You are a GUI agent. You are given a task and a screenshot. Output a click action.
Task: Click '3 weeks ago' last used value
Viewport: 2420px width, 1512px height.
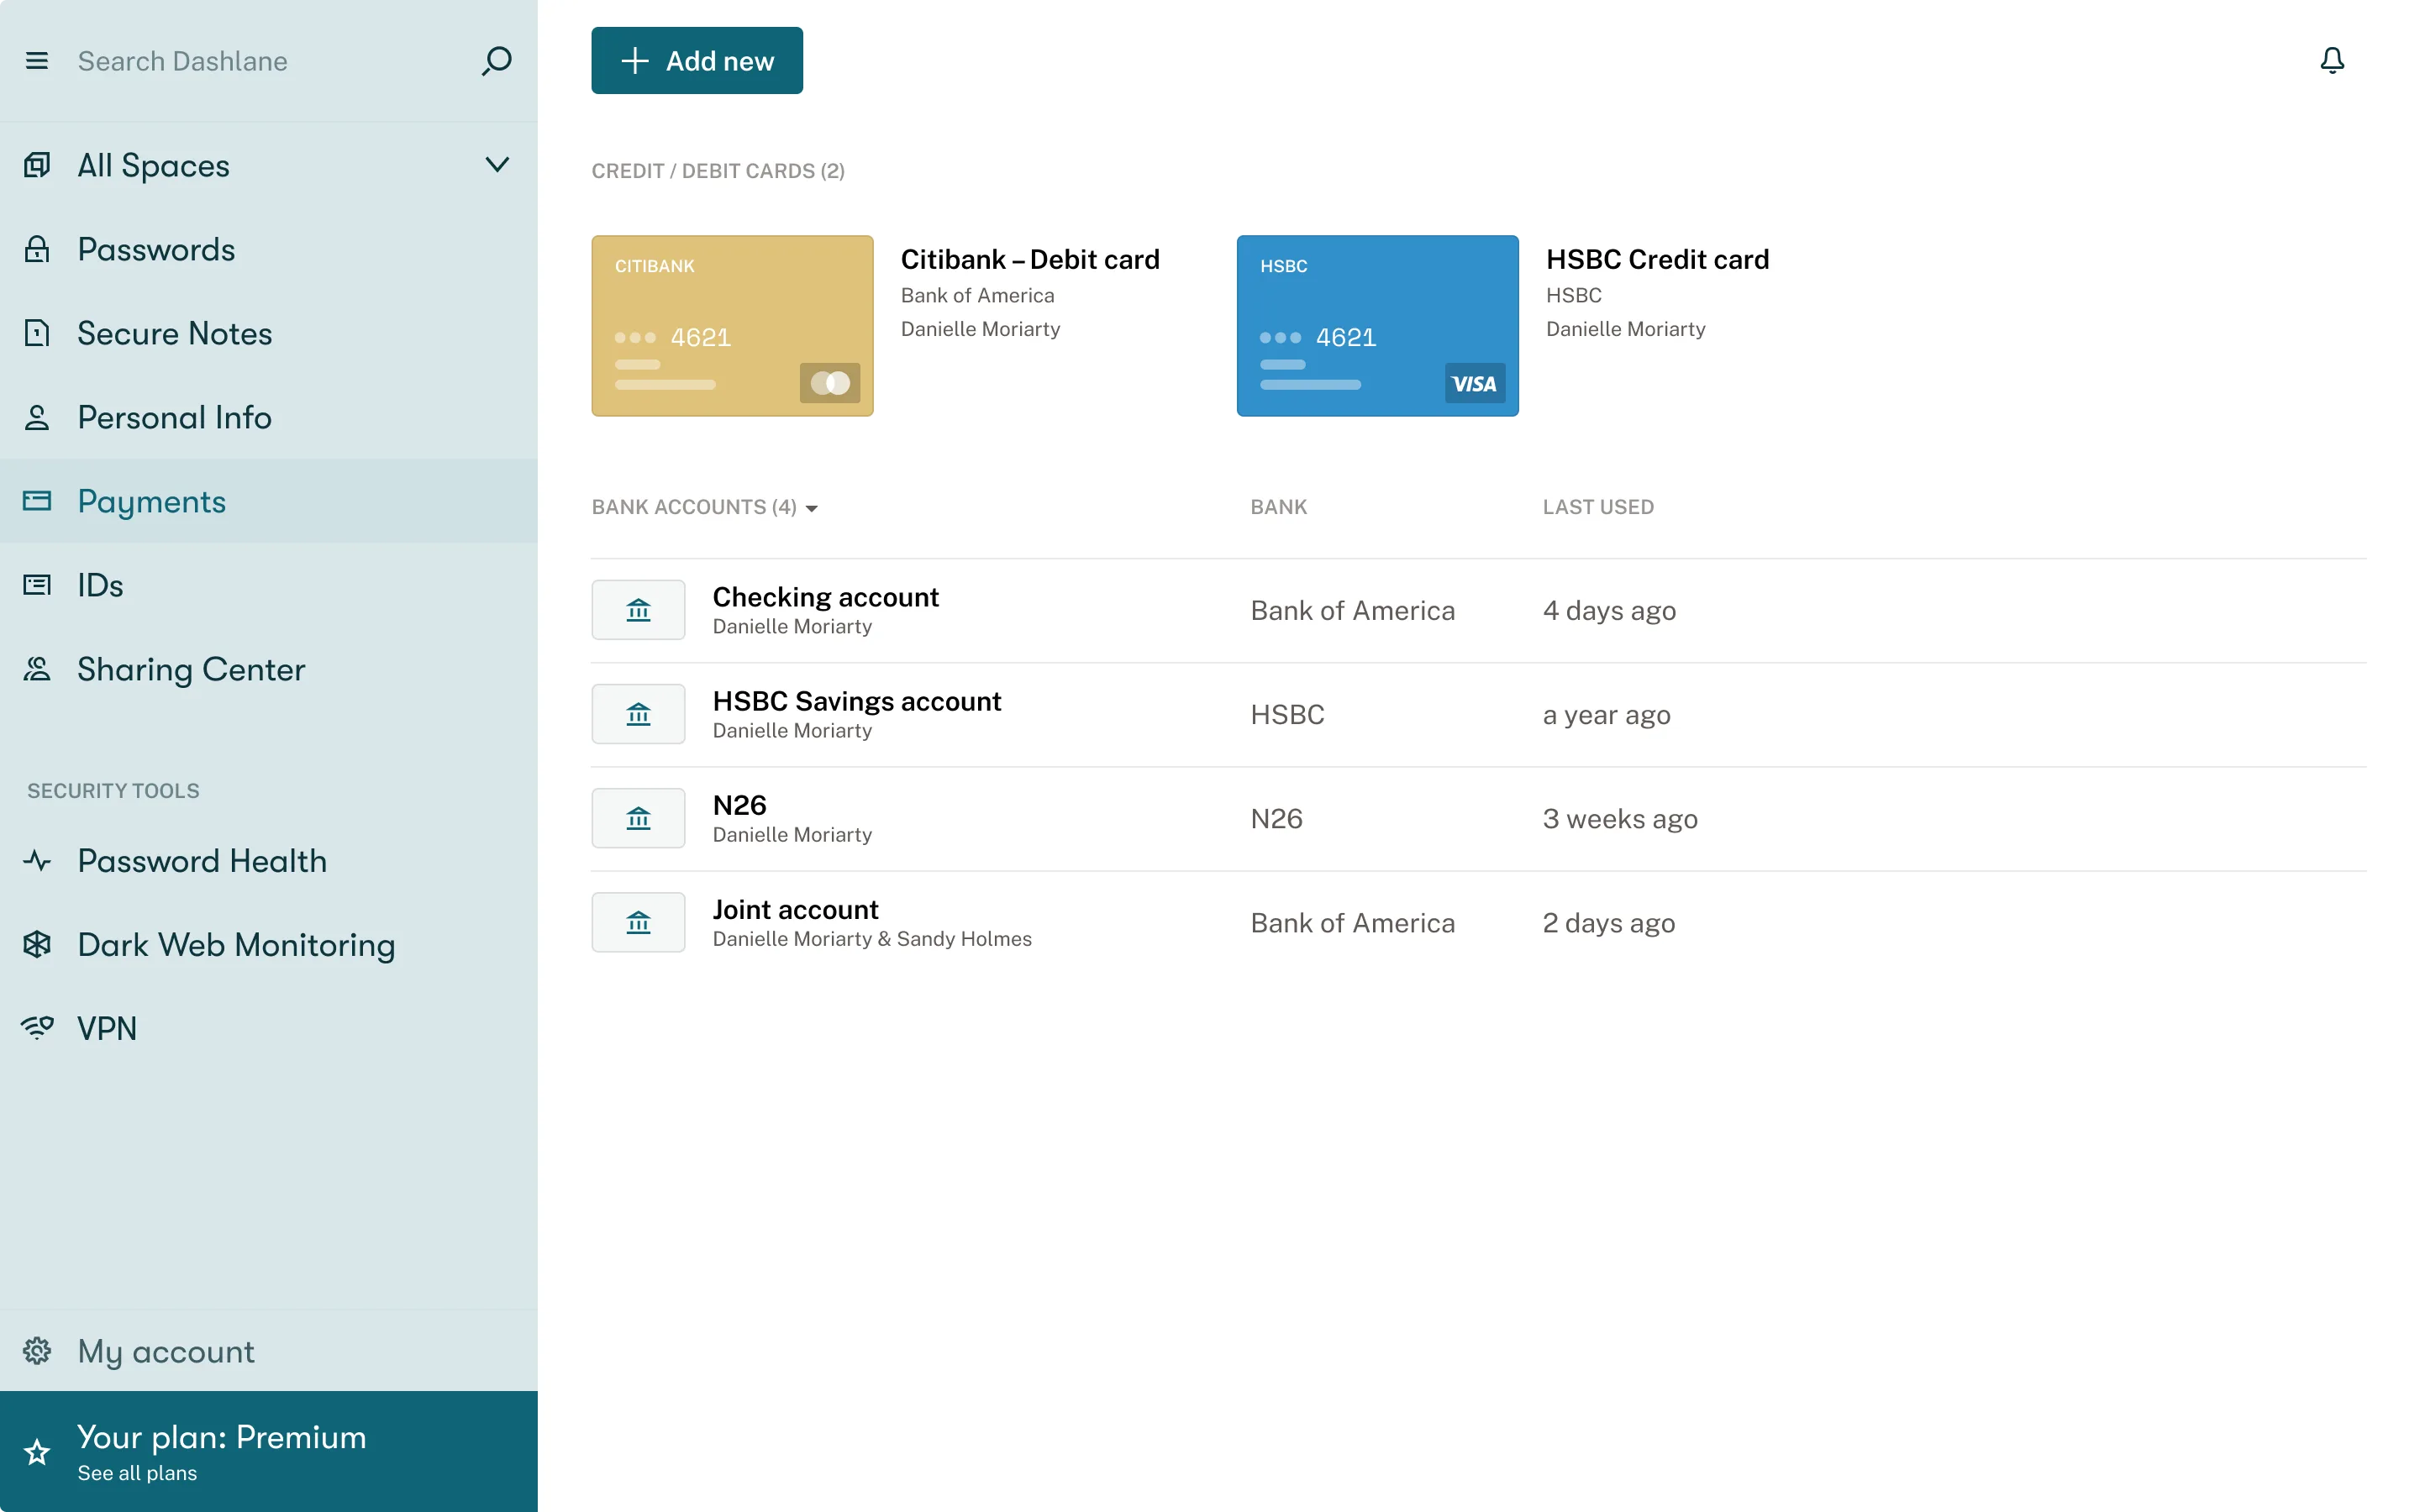point(1620,819)
